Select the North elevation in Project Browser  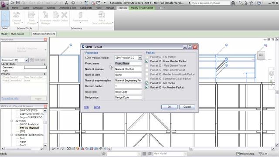pyautogui.click(x=23, y=142)
